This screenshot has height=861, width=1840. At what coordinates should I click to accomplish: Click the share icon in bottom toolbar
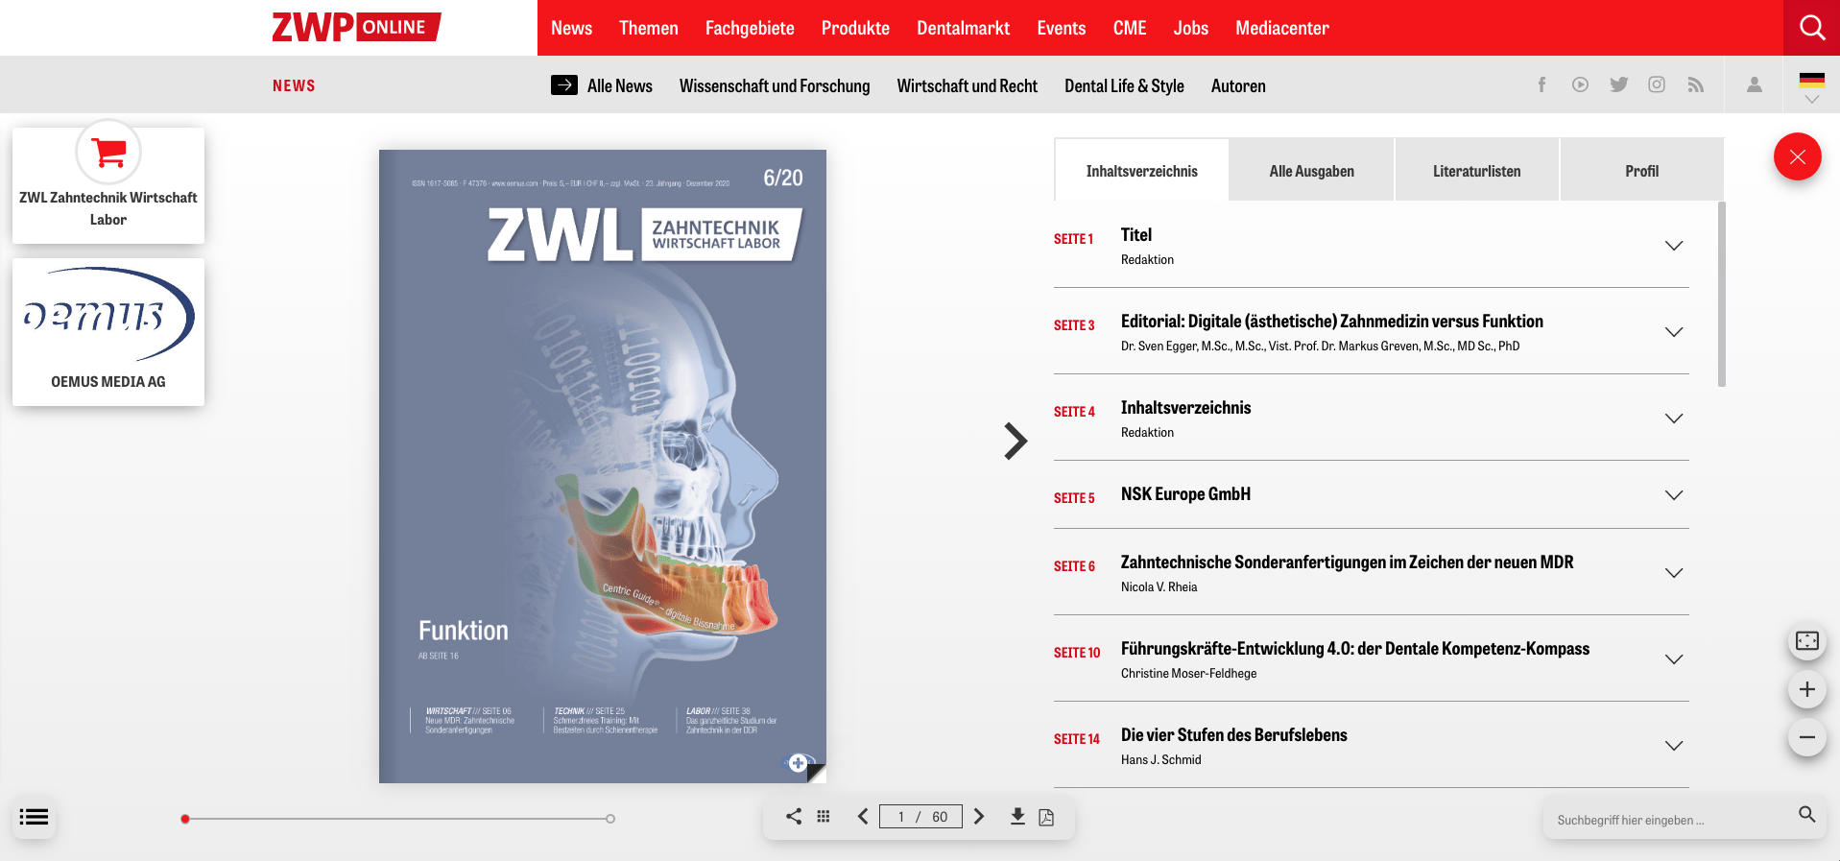point(794,816)
